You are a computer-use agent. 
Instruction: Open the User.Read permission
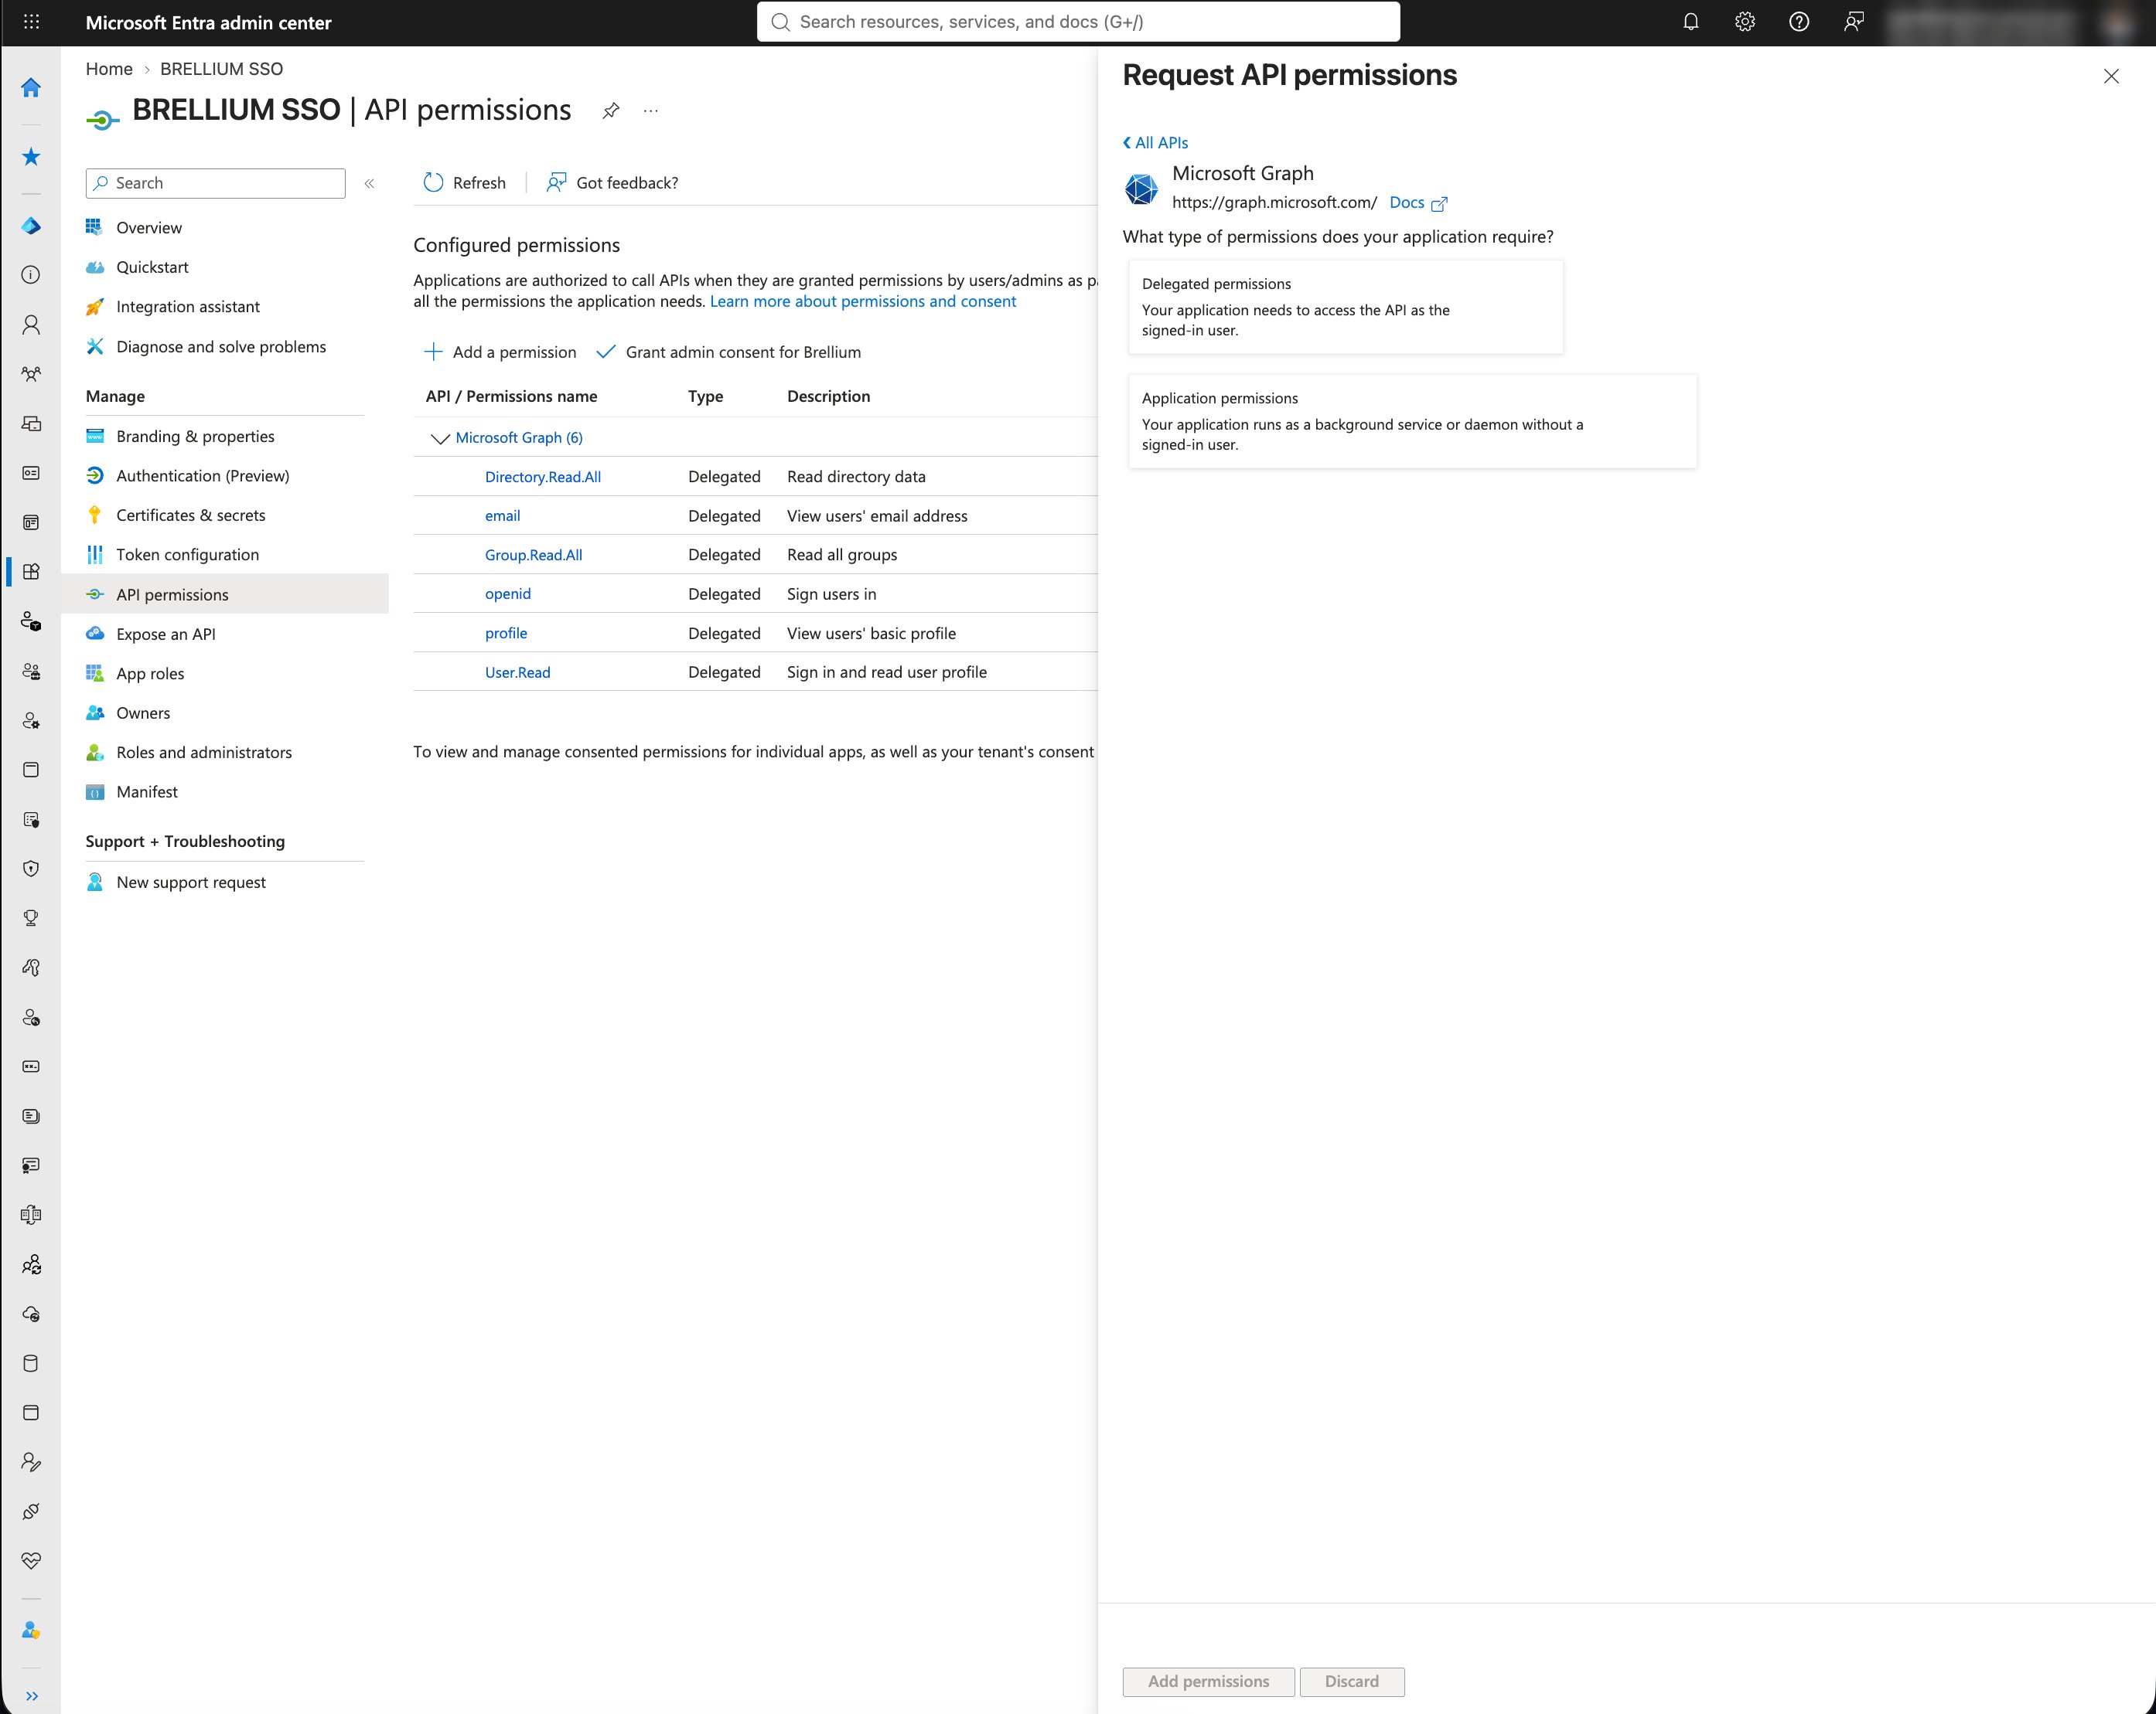coord(517,672)
